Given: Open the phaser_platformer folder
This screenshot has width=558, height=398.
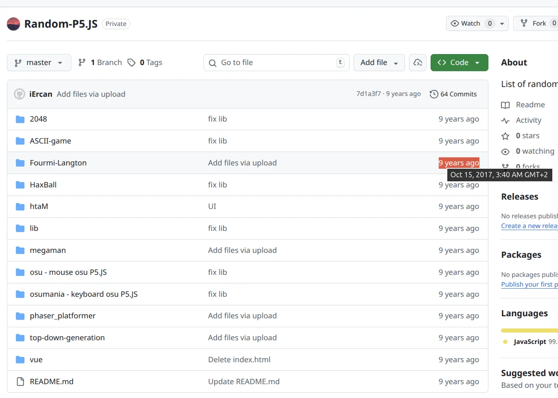Looking at the screenshot, I should [x=63, y=316].
